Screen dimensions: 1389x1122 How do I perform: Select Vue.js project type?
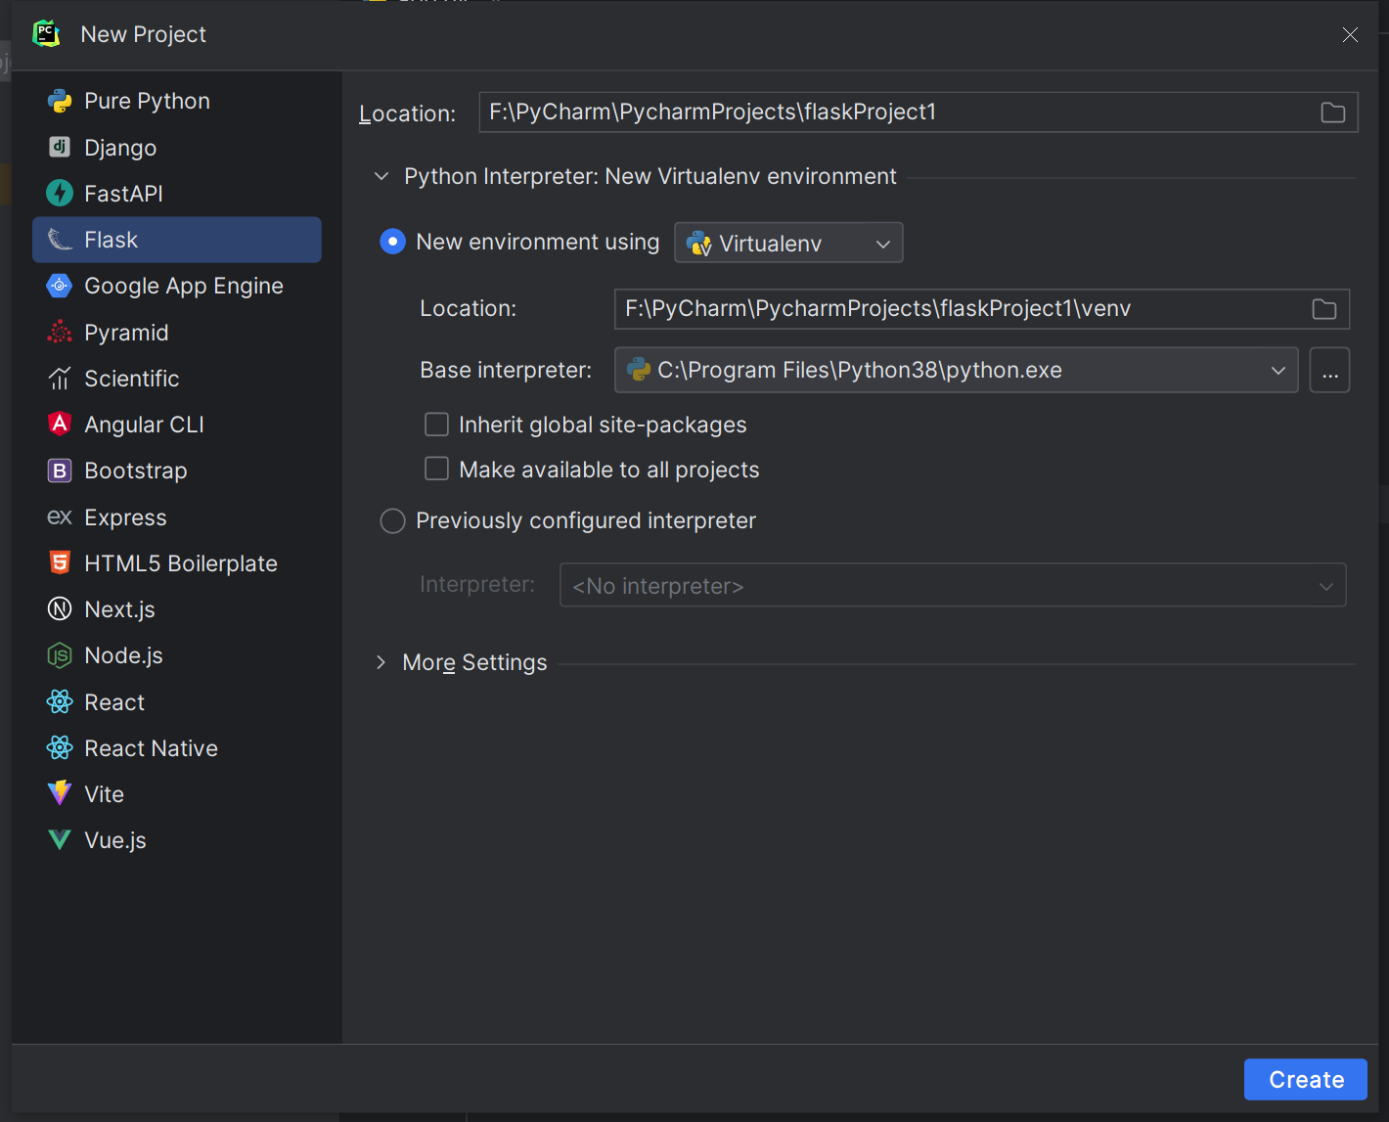(177, 839)
